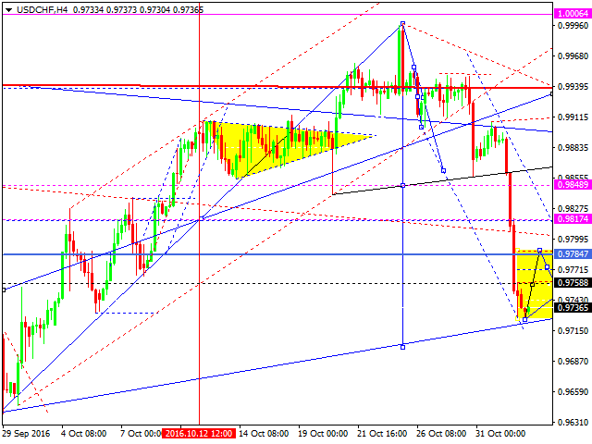Click the 0.97995 price axis label
The width and height of the screenshot is (592, 444).
573,240
